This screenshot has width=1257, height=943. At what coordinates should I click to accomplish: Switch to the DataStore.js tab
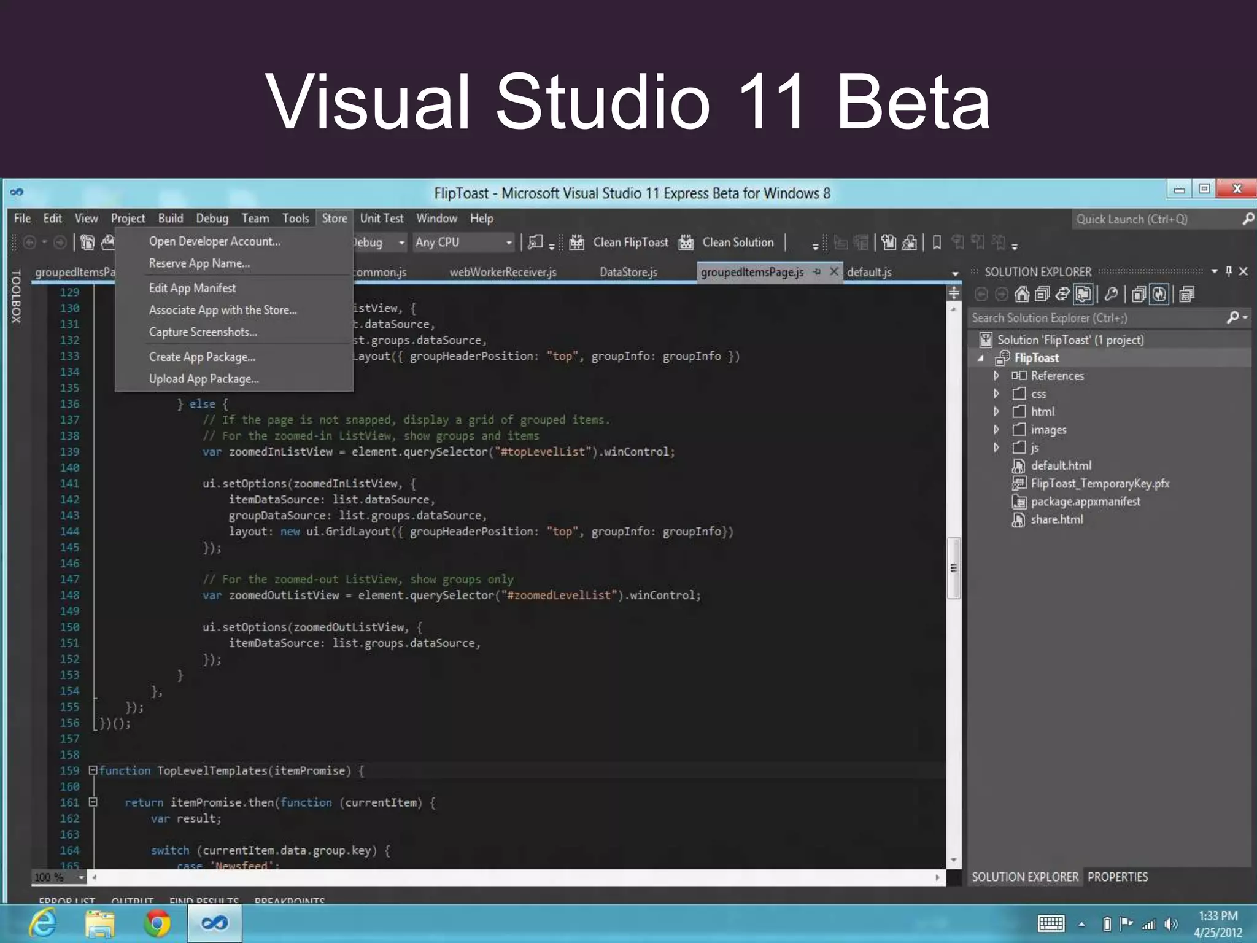coord(628,272)
